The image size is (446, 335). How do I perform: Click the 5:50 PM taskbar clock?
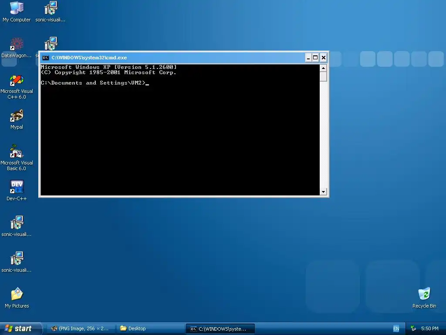(x=429, y=328)
